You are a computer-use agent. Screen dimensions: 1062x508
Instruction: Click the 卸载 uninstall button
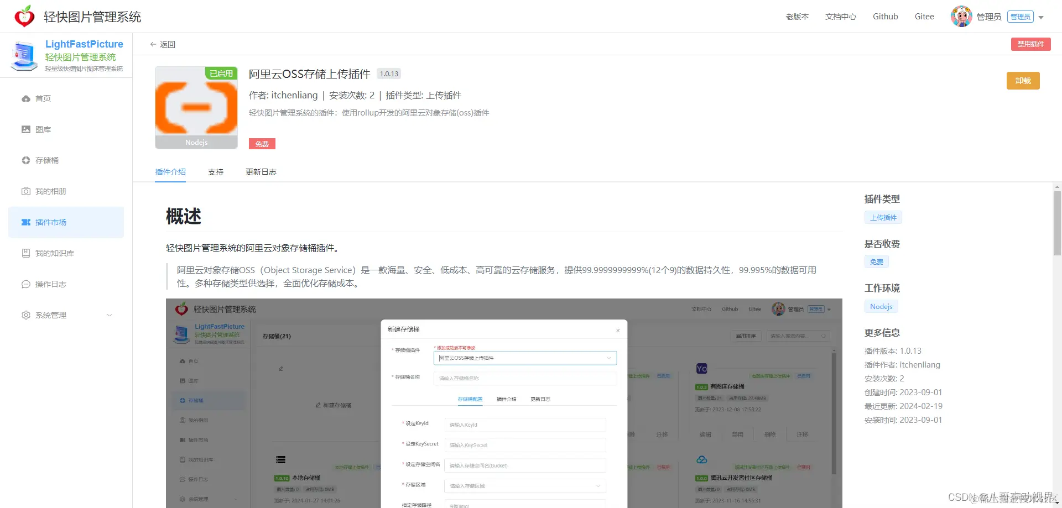click(1023, 80)
